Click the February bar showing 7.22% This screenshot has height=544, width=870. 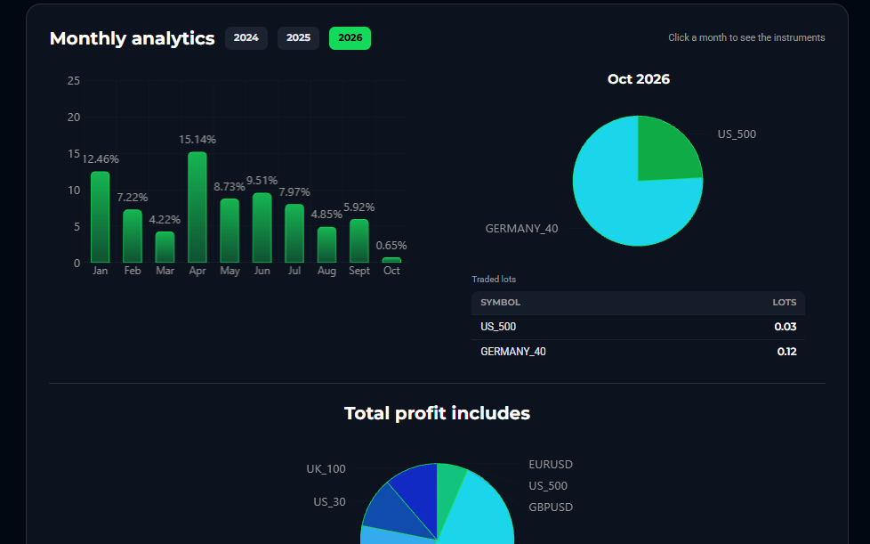[132, 236]
